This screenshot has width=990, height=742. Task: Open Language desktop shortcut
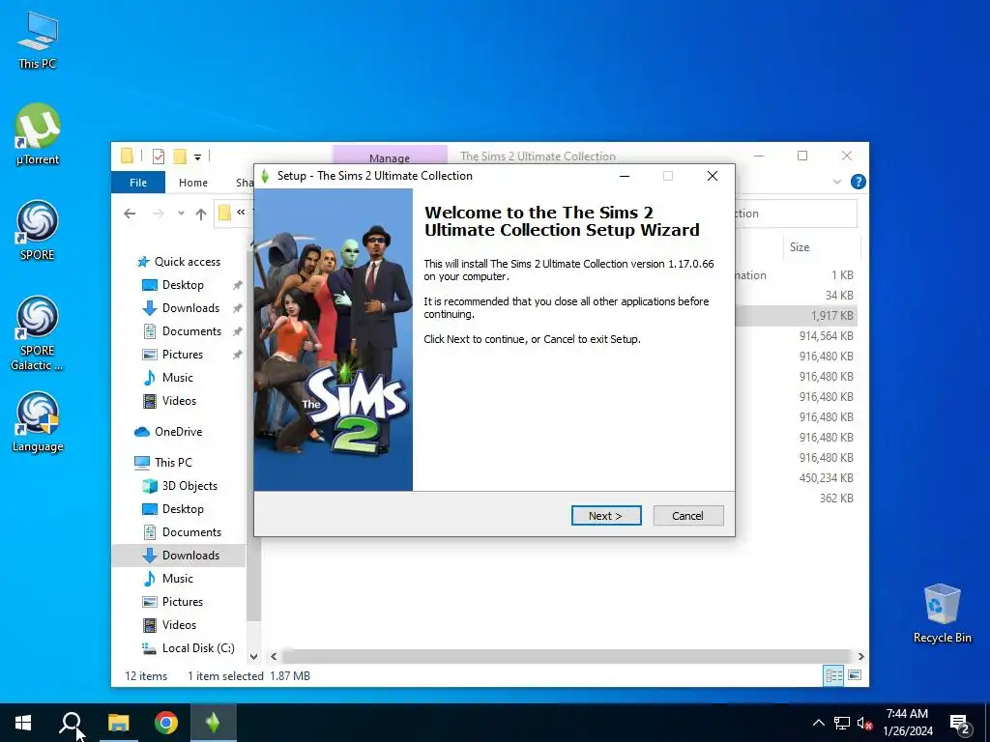(38, 422)
